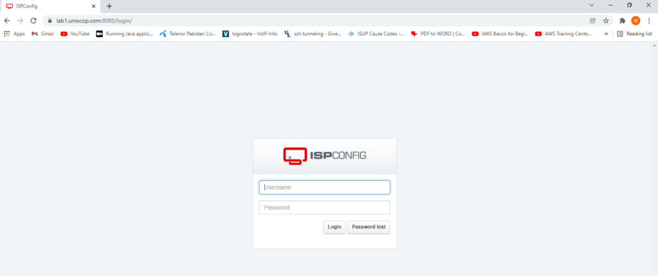Screen dimensions: 658x276
Task: Open the AWS Basics for Begi... bookmark
Action: click(x=501, y=34)
